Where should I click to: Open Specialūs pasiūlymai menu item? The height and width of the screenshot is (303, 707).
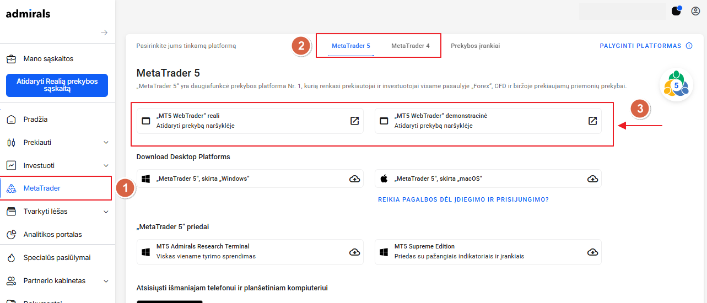pyautogui.click(x=57, y=258)
